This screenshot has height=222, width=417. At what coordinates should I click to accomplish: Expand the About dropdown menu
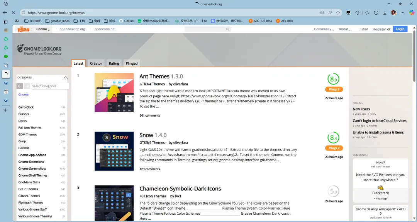click(345, 29)
